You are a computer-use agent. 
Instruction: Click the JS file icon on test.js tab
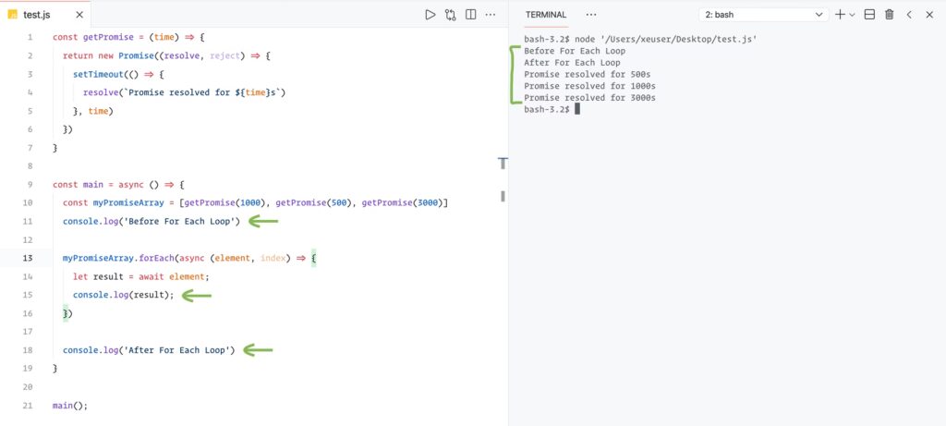tap(13, 15)
